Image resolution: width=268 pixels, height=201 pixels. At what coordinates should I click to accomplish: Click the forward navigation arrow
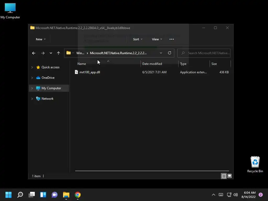pyautogui.click(x=43, y=53)
